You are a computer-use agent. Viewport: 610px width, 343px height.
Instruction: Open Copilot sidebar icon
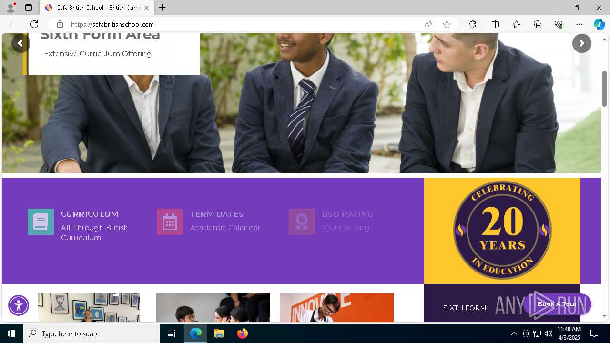coord(599,24)
